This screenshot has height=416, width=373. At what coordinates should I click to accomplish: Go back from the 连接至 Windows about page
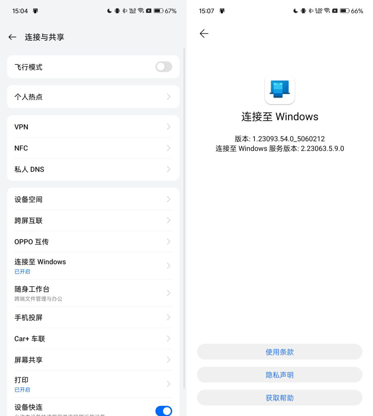tap(204, 34)
